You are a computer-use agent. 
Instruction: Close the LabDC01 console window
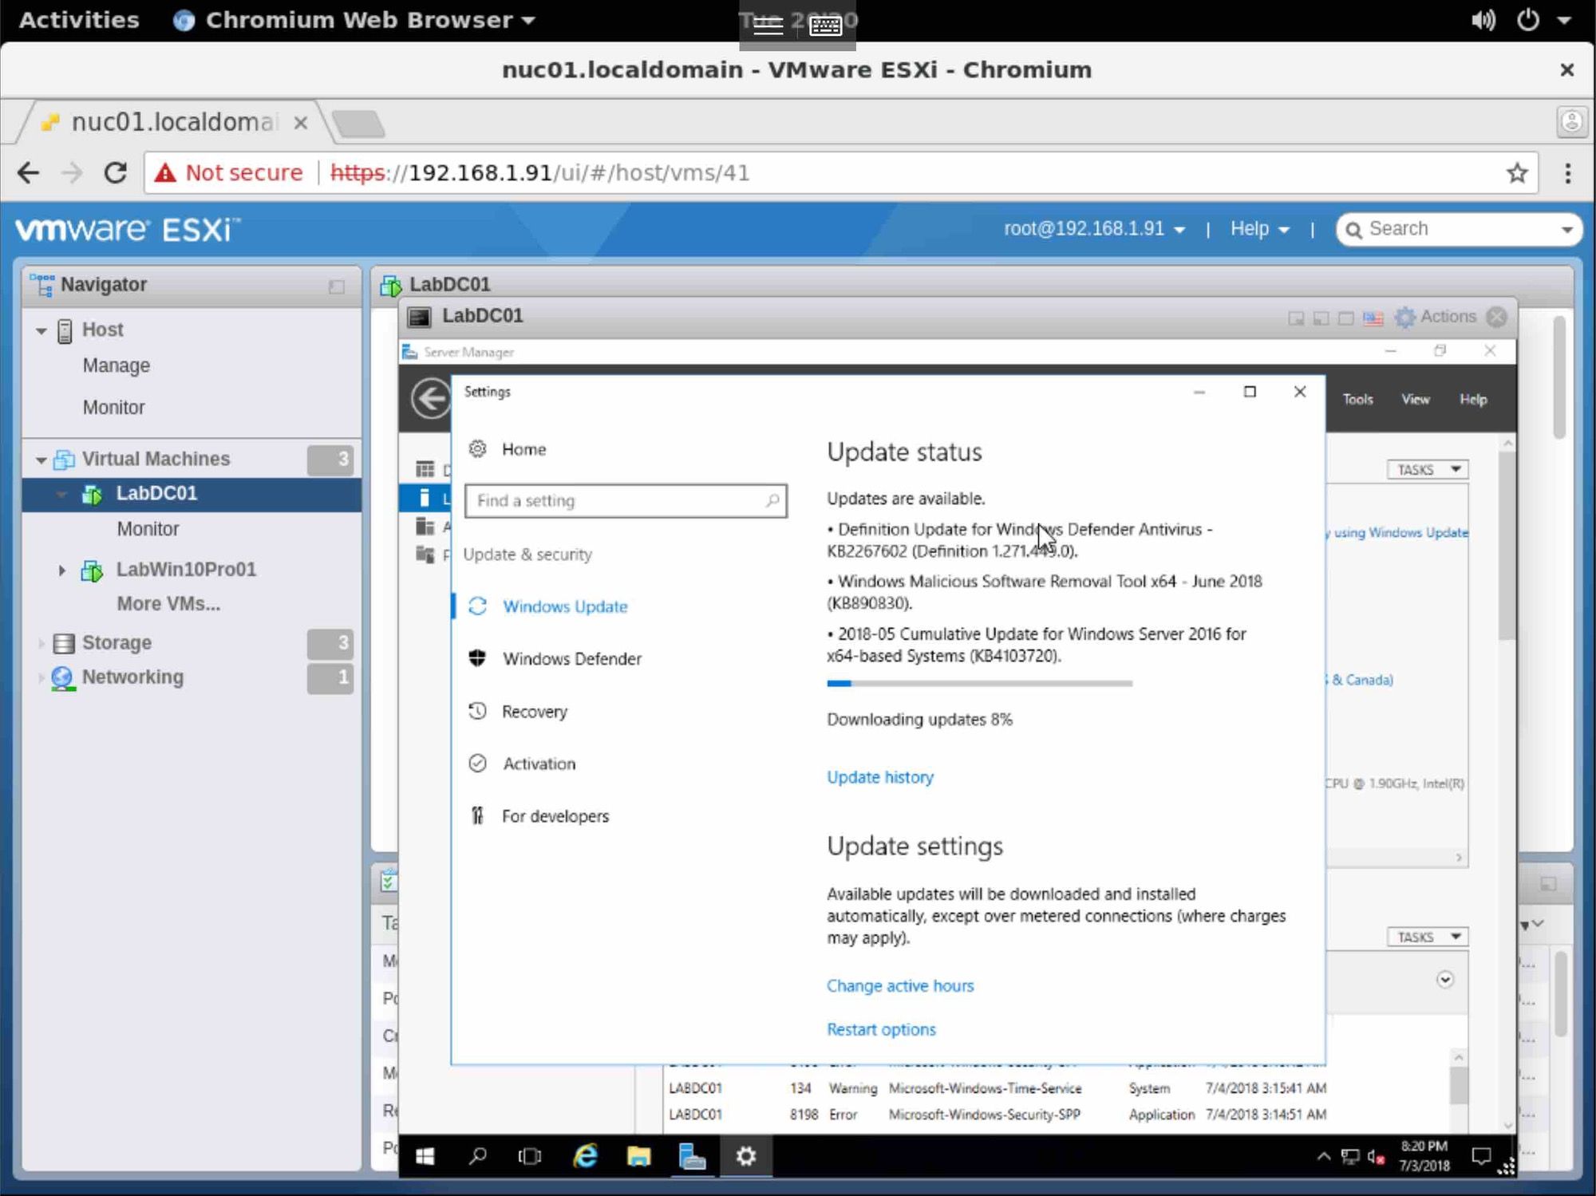[x=1497, y=317]
